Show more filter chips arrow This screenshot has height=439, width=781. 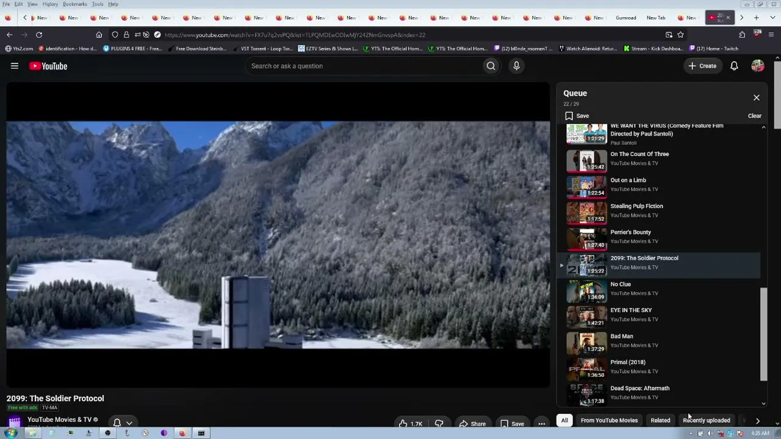tap(758, 421)
